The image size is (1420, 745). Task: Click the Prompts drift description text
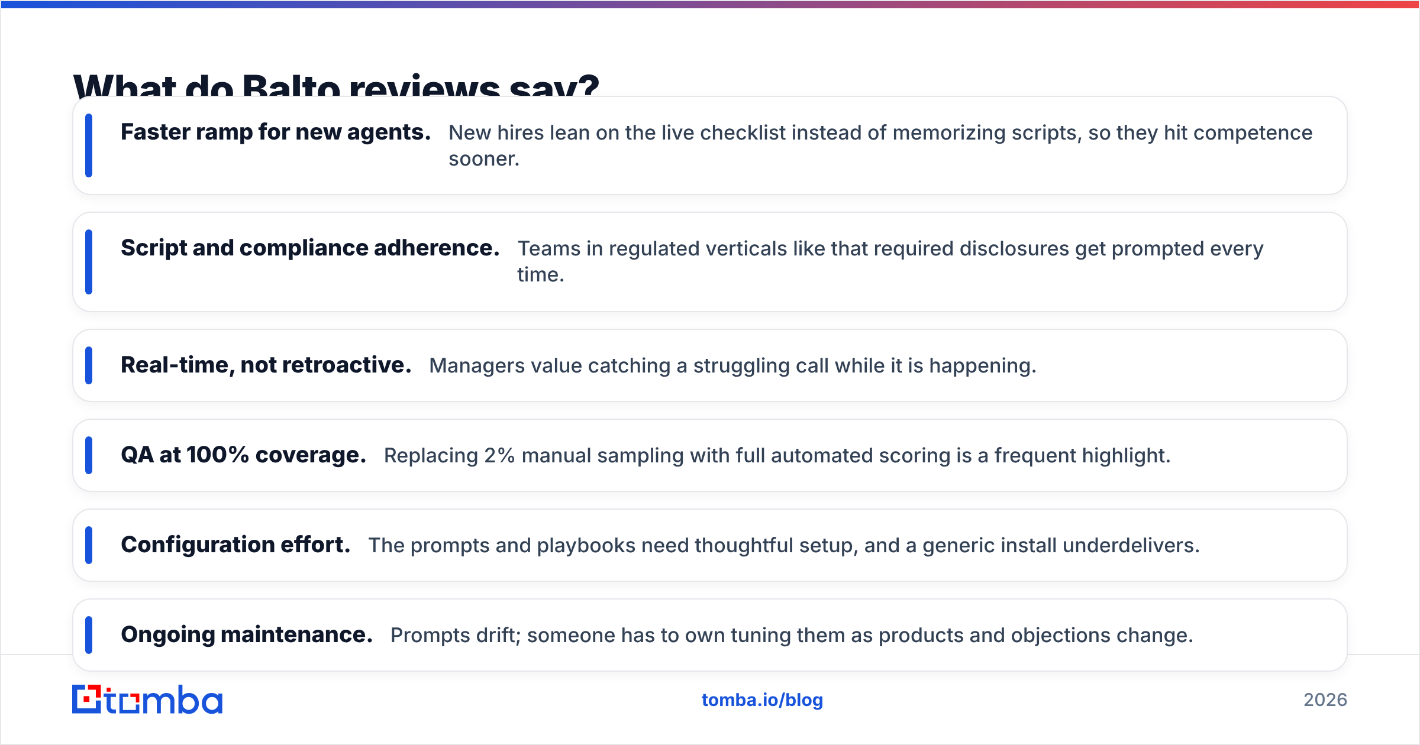click(x=792, y=635)
